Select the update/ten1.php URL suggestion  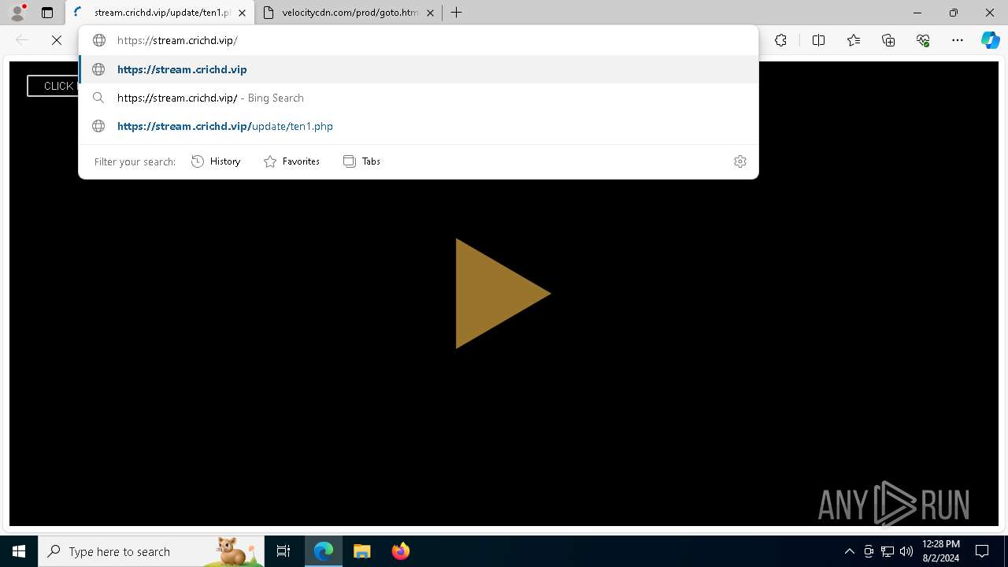tap(418, 126)
